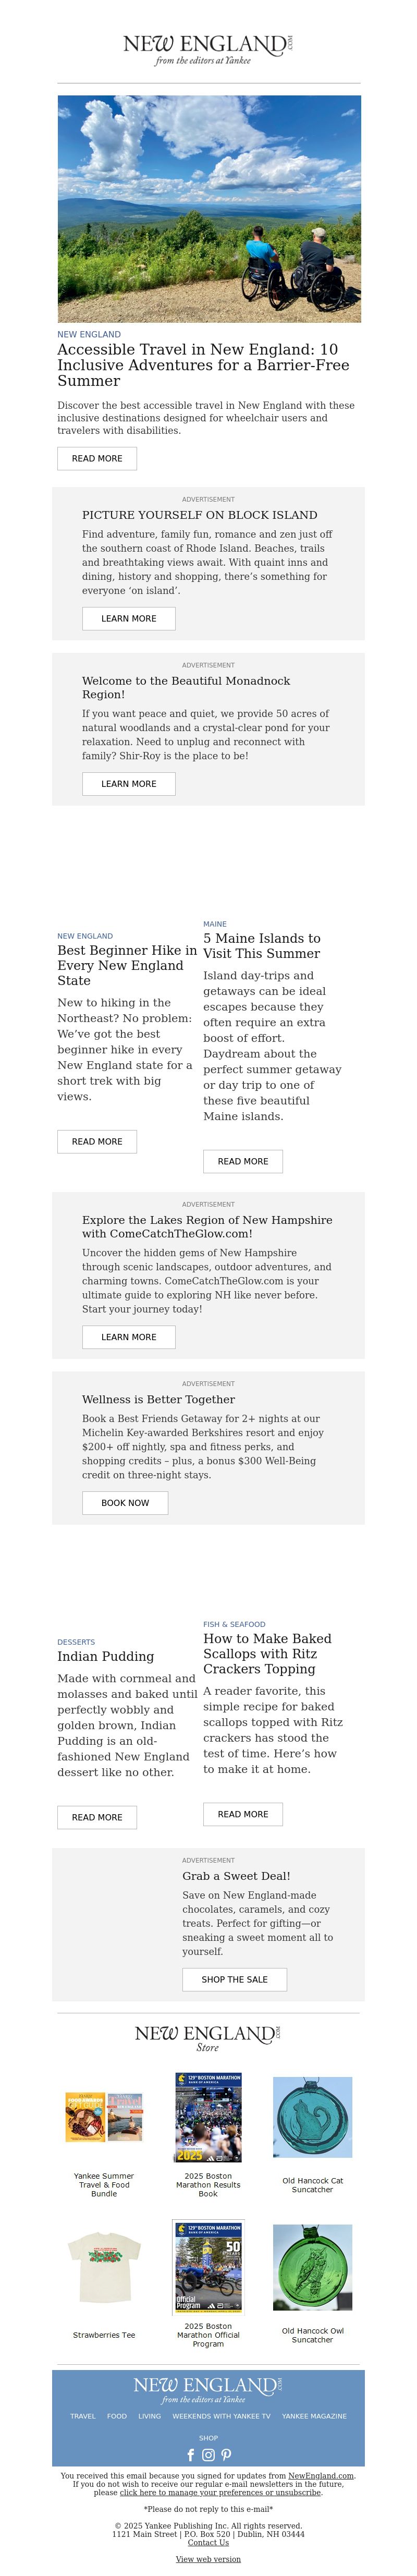The width and height of the screenshot is (417, 2576).
Task: Open the Old Hancock Owl Suncatcher image
Action: [x=312, y=2267]
